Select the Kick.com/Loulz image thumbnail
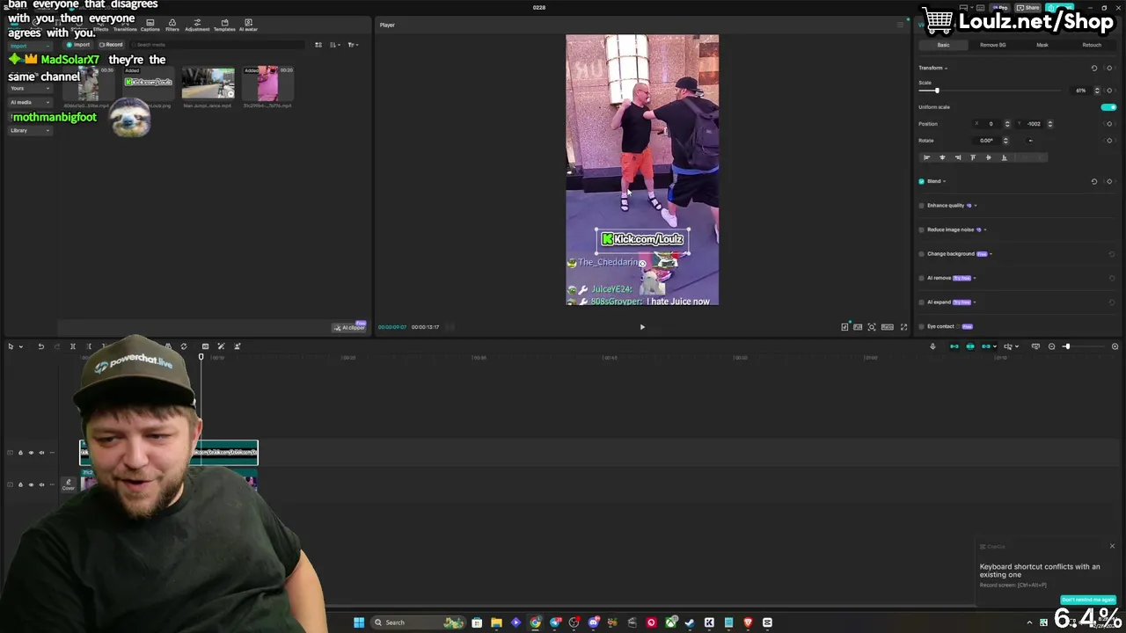1126x633 pixels. 148,84
